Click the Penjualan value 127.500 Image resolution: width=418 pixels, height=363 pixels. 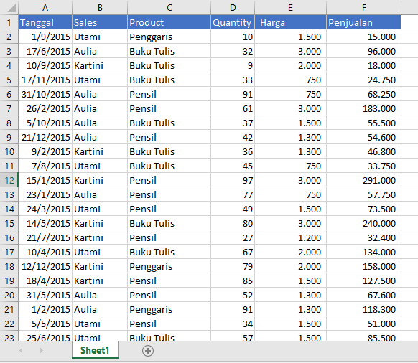tap(364, 280)
